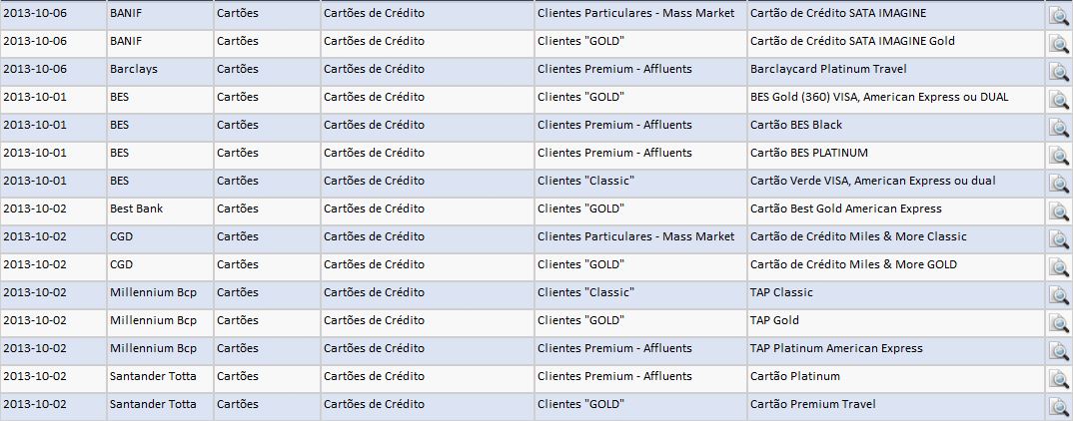Open details for Cartão Best Gold American Express
Image resolution: width=1073 pixels, height=421 pixels.
1058,211
